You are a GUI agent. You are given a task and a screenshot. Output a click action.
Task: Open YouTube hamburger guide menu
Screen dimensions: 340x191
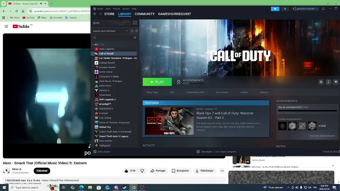pyautogui.click(x=6, y=26)
